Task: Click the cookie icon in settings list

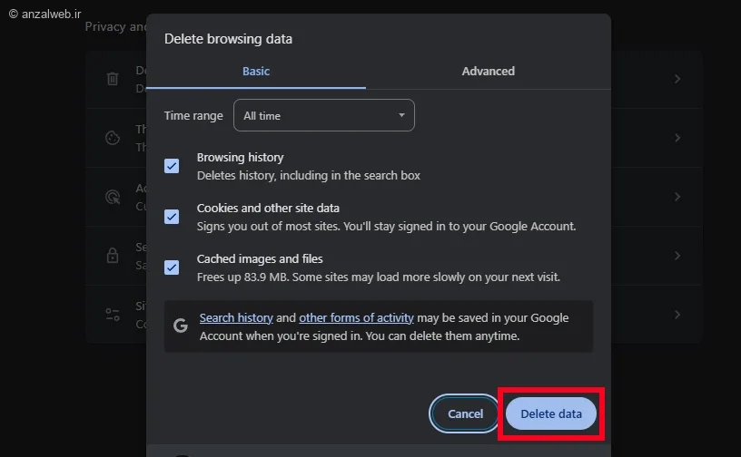Action: pyautogui.click(x=113, y=138)
